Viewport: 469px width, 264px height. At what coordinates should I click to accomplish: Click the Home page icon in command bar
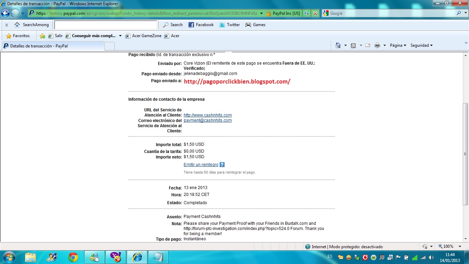point(338,45)
